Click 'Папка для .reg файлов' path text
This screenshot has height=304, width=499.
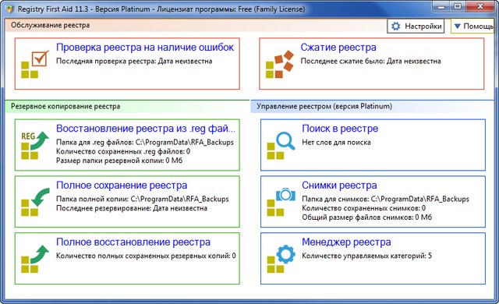click(145, 142)
